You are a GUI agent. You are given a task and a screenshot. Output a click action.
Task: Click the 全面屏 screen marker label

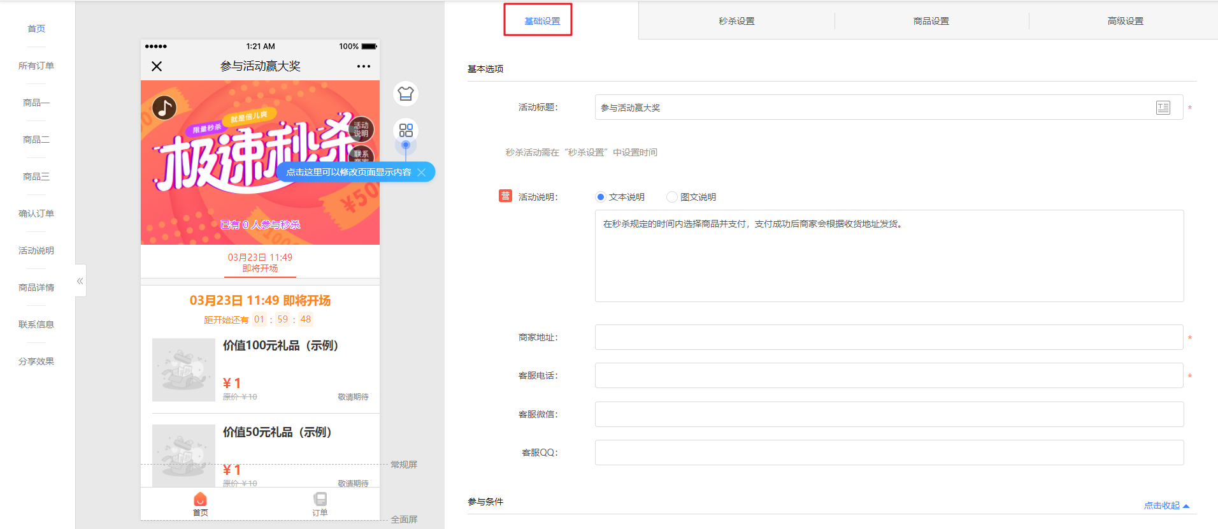click(404, 519)
